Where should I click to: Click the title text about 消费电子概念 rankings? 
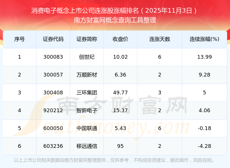[x=114, y=11]
